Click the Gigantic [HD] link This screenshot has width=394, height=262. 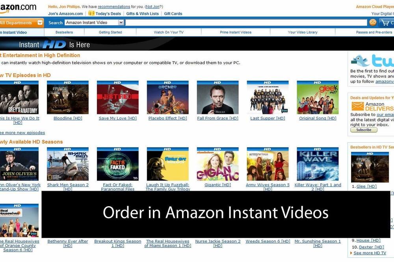coord(217,185)
